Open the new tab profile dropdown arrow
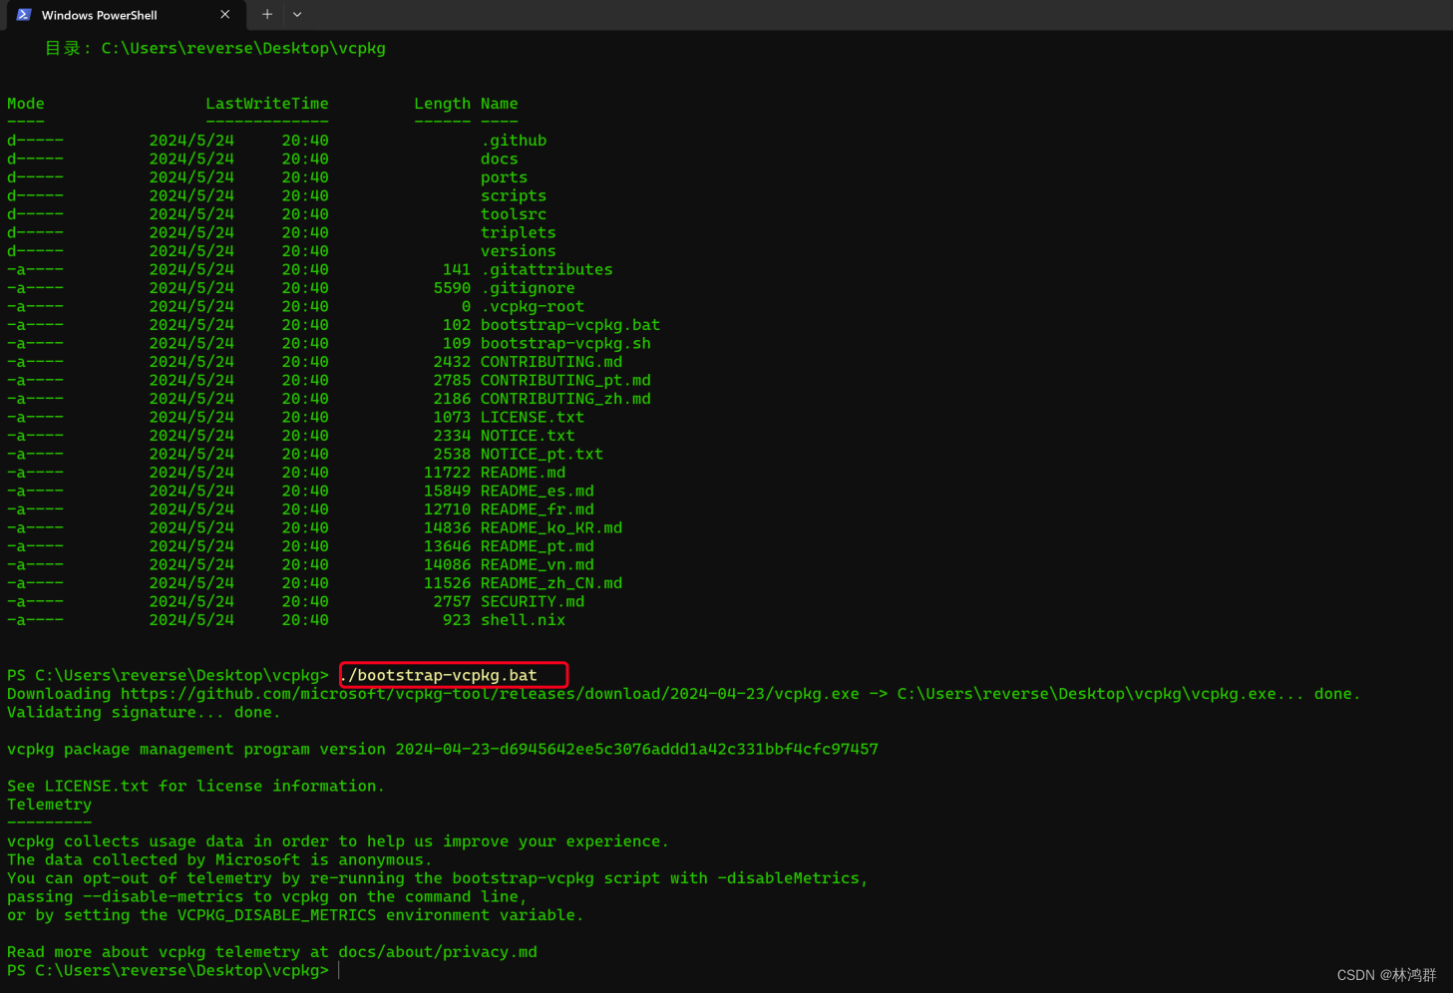 coord(297,15)
